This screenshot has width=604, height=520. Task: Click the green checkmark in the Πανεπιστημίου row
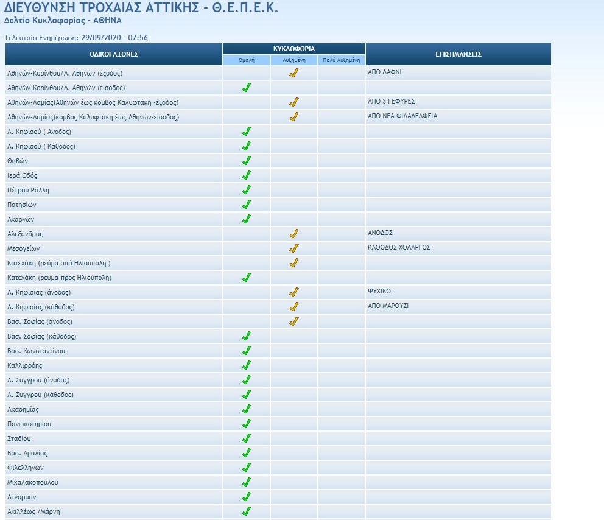[x=247, y=424]
